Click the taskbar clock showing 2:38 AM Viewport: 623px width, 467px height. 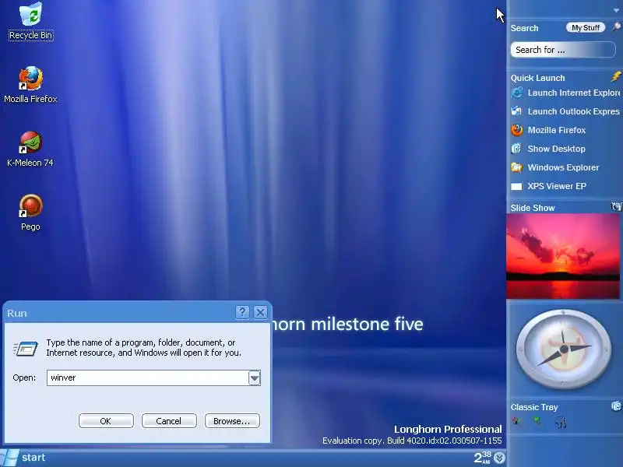click(483, 458)
